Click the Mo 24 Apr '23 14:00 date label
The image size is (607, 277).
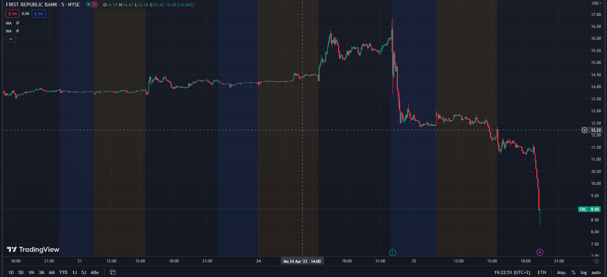(302, 261)
